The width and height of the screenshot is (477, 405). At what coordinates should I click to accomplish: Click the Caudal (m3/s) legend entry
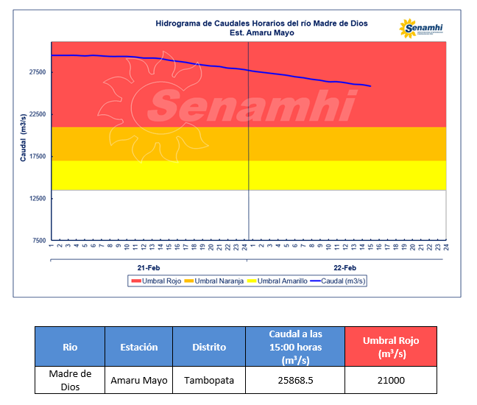pos(338,281)
